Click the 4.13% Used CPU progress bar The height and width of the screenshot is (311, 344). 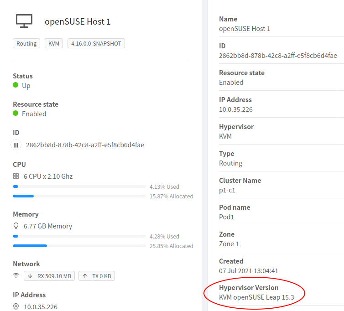79,187
